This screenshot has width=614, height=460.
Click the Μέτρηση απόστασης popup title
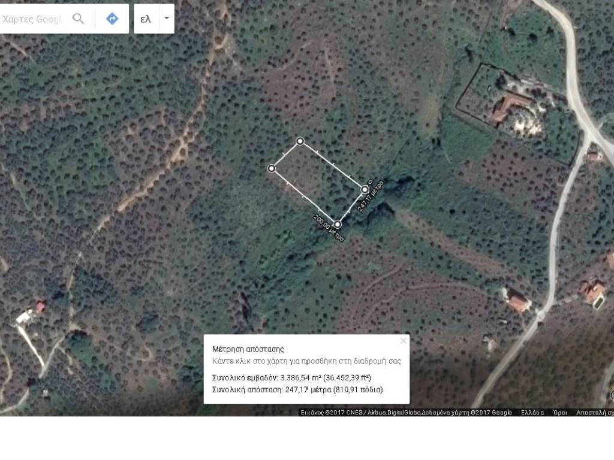(x=248, y=349)
